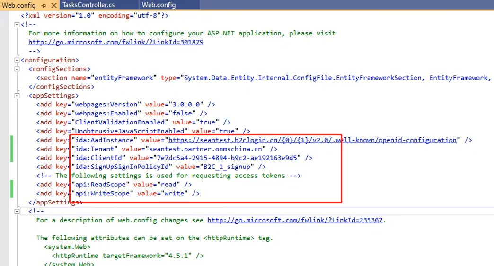Screen dimensions: 494x266
Task: Click the webpages:Version key line
Action: 126,104
